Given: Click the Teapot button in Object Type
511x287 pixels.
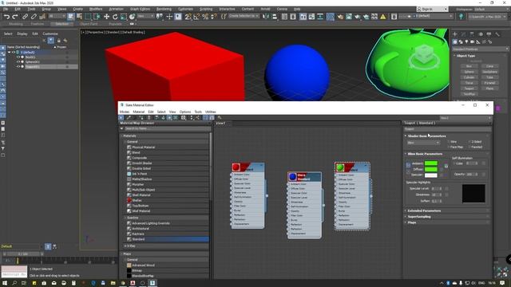Looking at the screenshot, I should 469,88.
